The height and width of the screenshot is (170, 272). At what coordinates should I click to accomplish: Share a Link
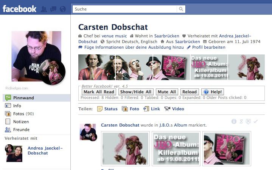(x=155, y=109)
